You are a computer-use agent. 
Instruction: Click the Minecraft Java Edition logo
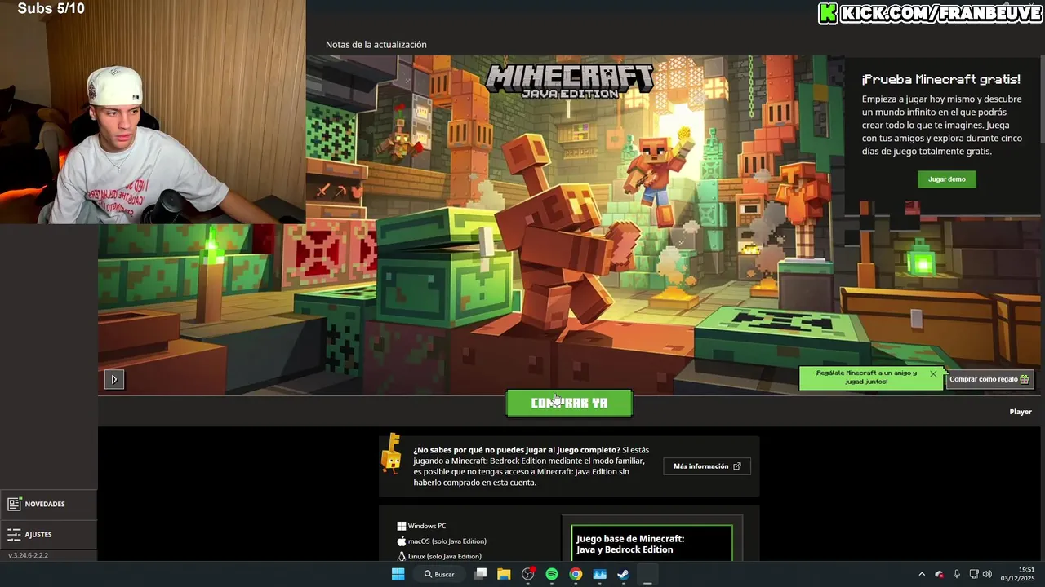click(569, 81)
